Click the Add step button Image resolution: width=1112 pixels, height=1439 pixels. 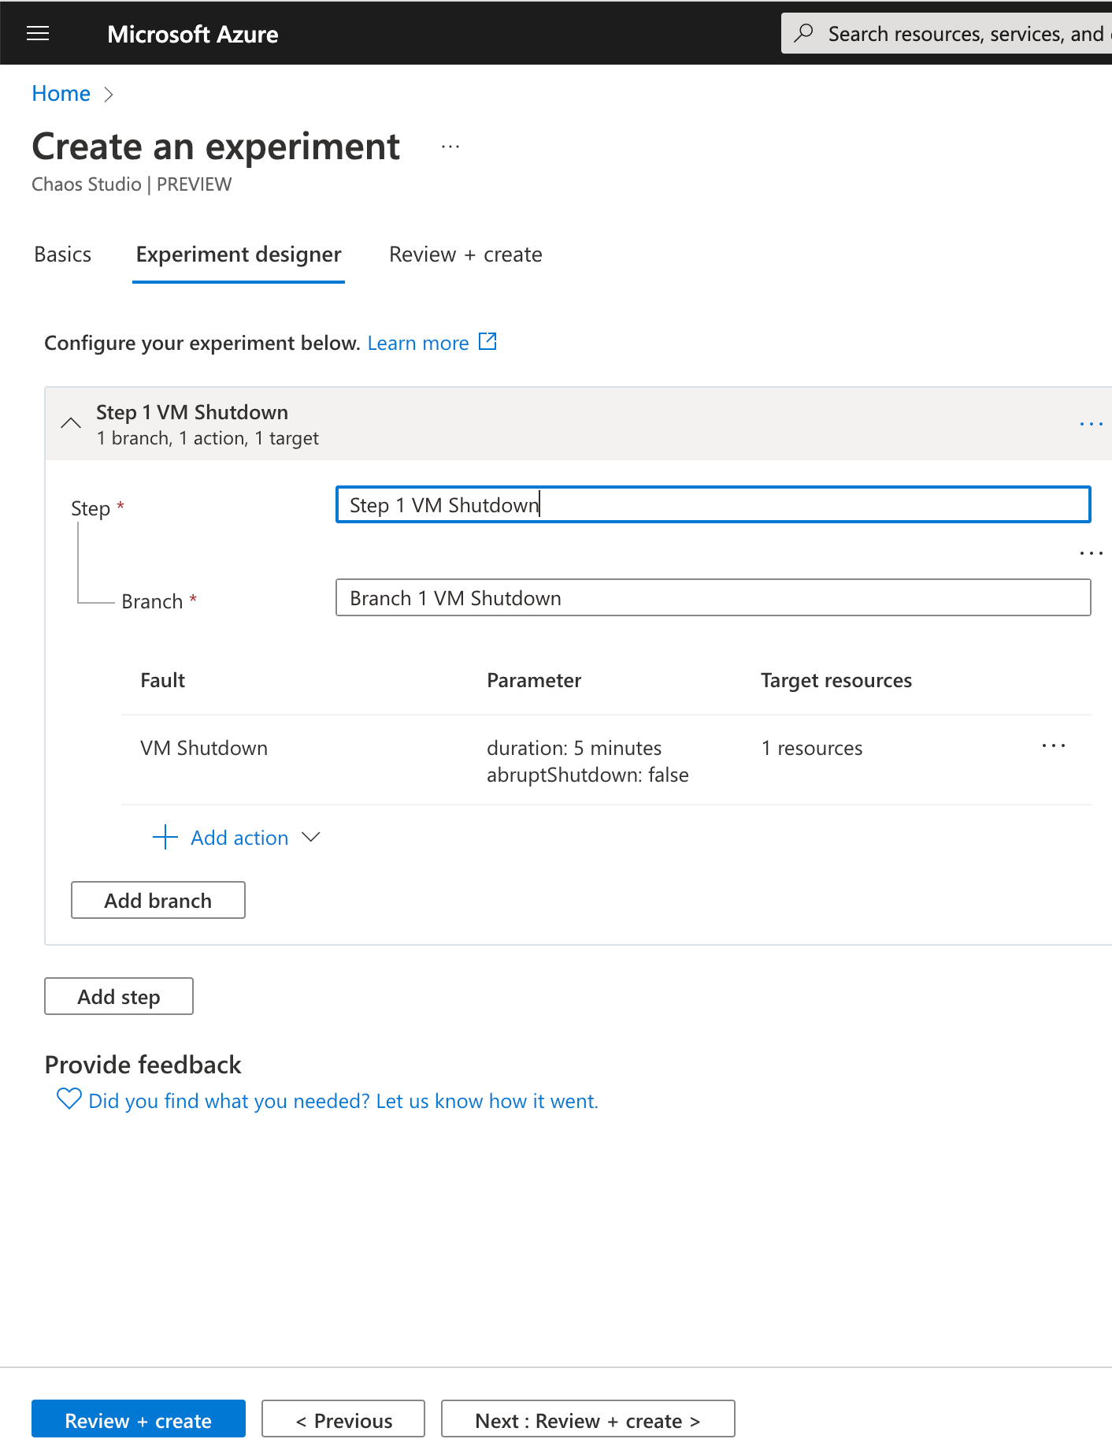pos(119,997)
